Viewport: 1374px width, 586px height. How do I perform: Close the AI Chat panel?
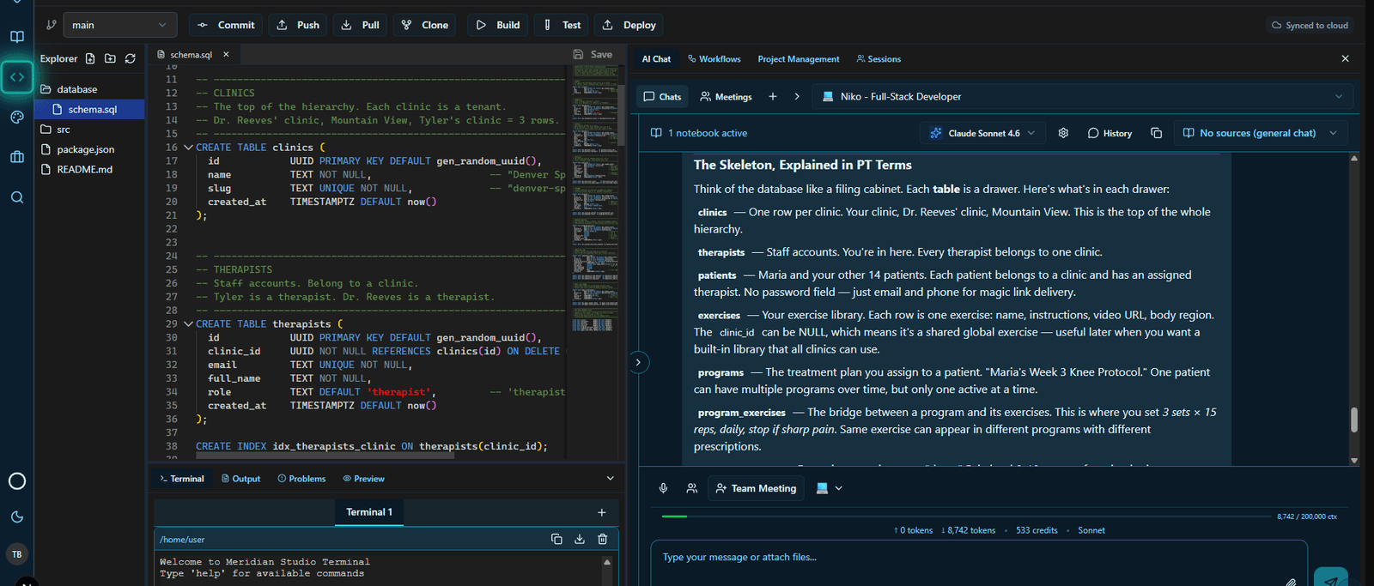click(1345, 58)
